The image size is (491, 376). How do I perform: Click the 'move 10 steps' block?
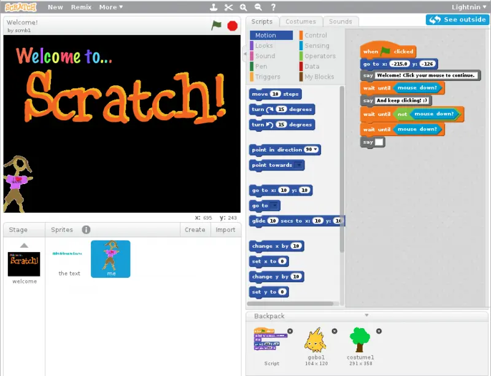(275, 94)
